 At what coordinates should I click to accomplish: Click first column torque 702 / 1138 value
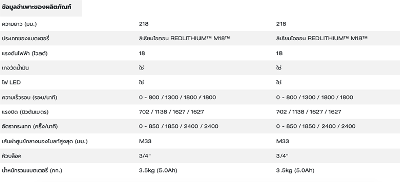(172, 112)
